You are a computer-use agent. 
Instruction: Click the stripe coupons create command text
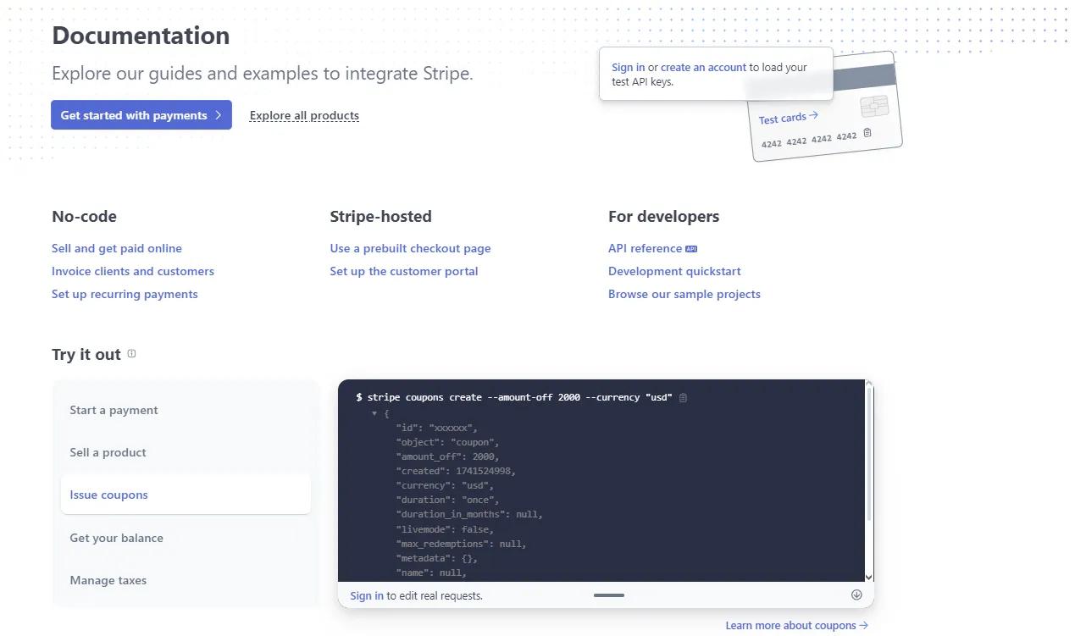coord(519,397)
